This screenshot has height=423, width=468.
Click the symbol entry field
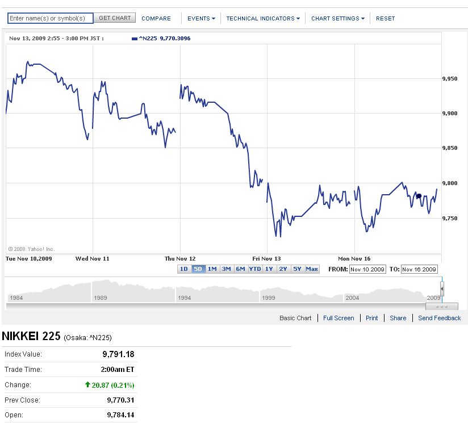(51, 18)
